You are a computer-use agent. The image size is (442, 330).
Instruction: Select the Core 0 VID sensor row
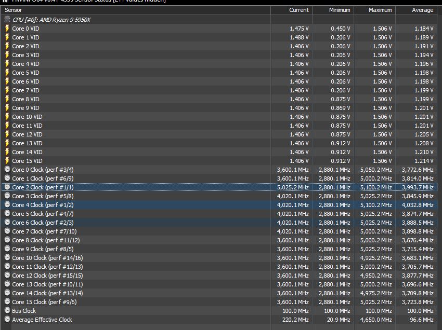coord(219,29)
